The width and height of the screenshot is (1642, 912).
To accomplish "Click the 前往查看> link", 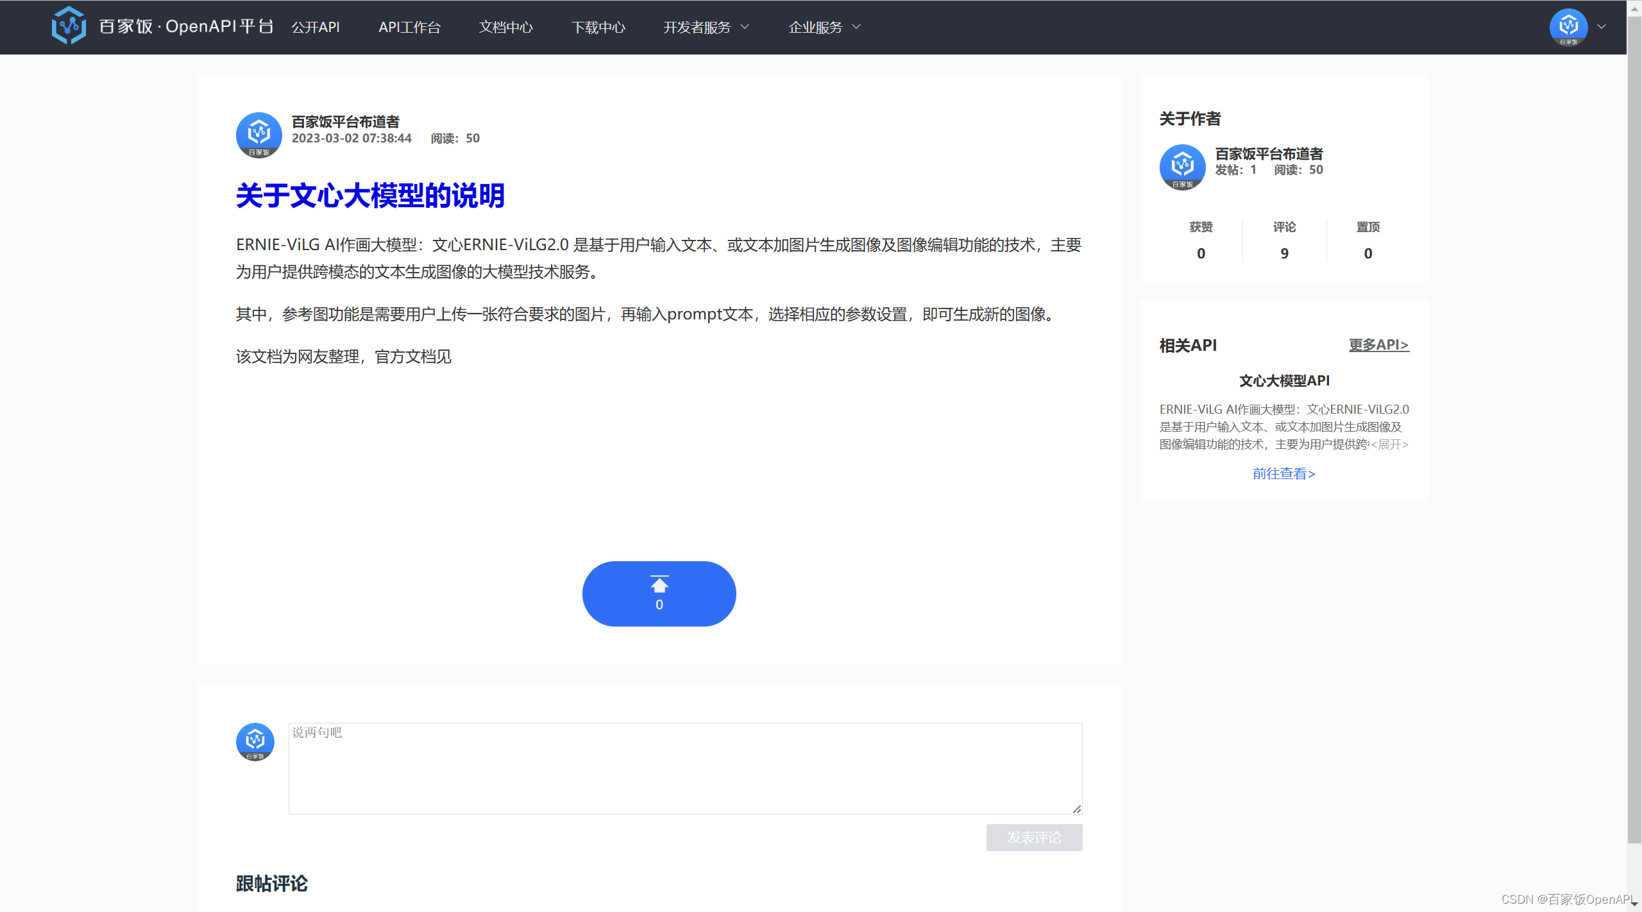I will [x=1284, y=473].
